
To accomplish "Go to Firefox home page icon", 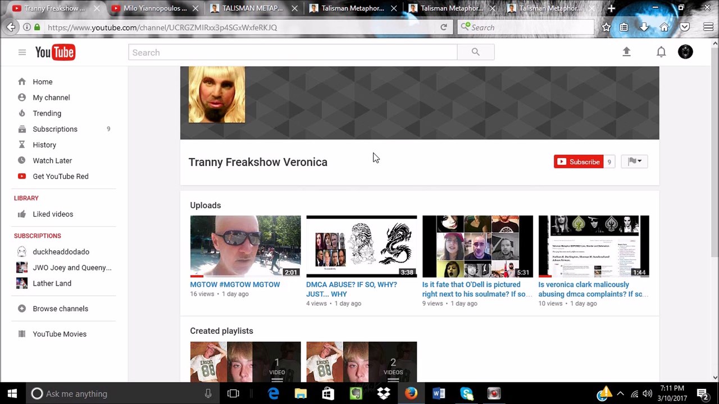I will click(665, 27).
